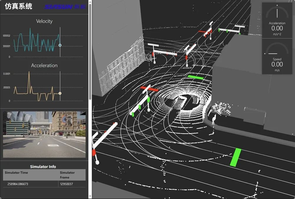Click the bottom-left traffic light pole base

[97, 162]
